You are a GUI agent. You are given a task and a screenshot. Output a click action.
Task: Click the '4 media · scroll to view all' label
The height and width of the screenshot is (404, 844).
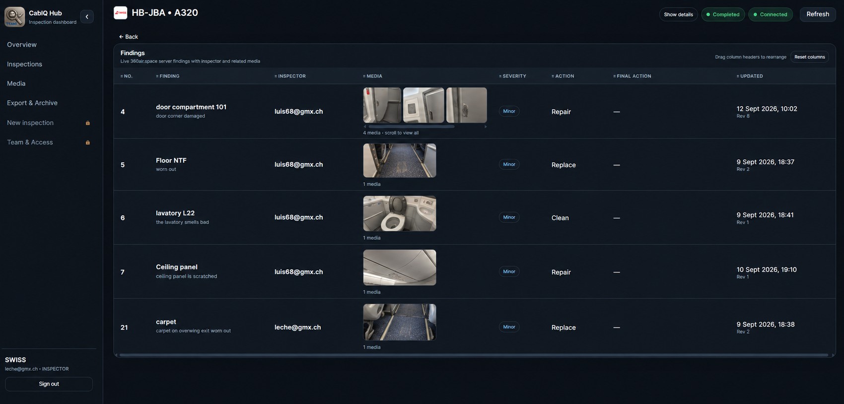pos(391,133)
